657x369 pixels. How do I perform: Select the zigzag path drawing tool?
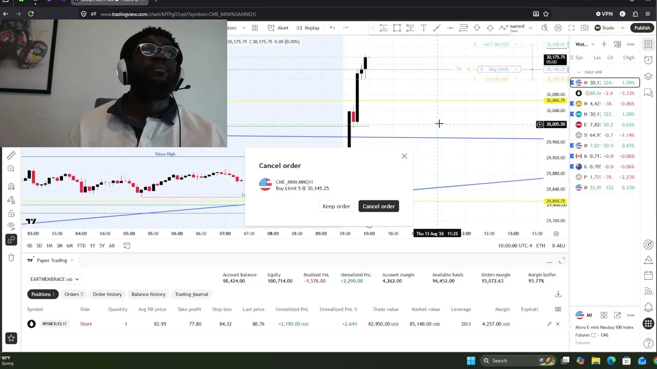click(x=504, y=28)
